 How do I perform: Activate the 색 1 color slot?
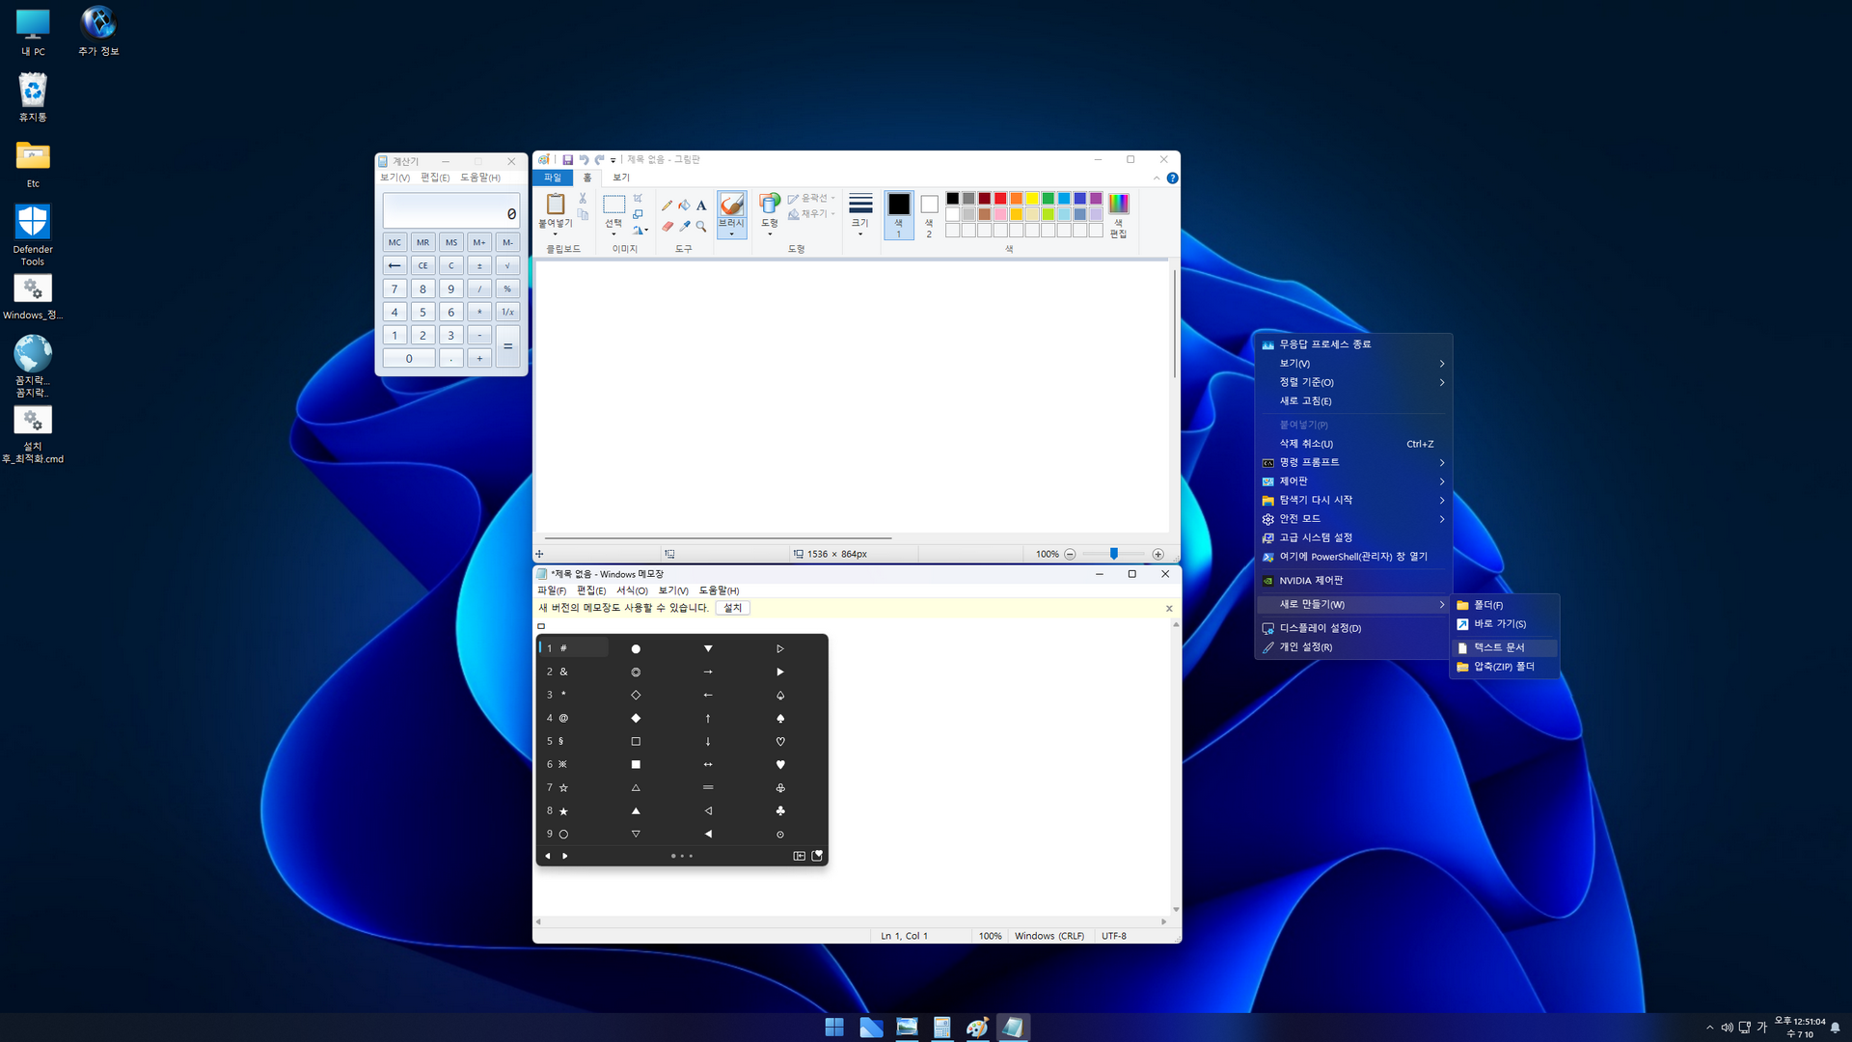pyautogui.click(x=898, y=214)
